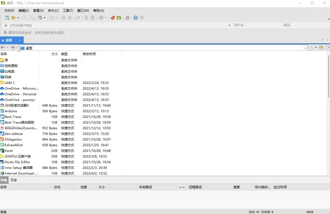
Task: Sort files by the 修改时间 column header
Action: (x=89, y=54)
